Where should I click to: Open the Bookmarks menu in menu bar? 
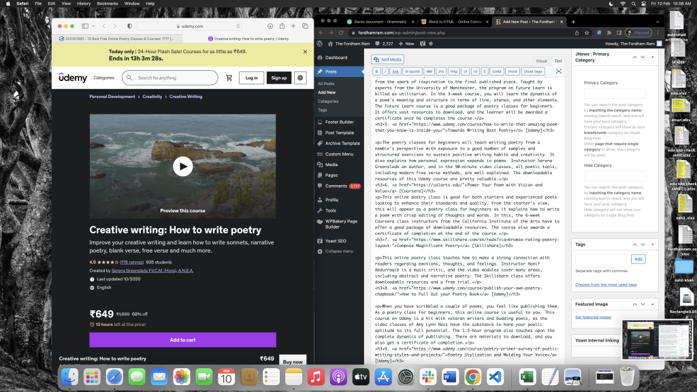click(x=106, y=3)
